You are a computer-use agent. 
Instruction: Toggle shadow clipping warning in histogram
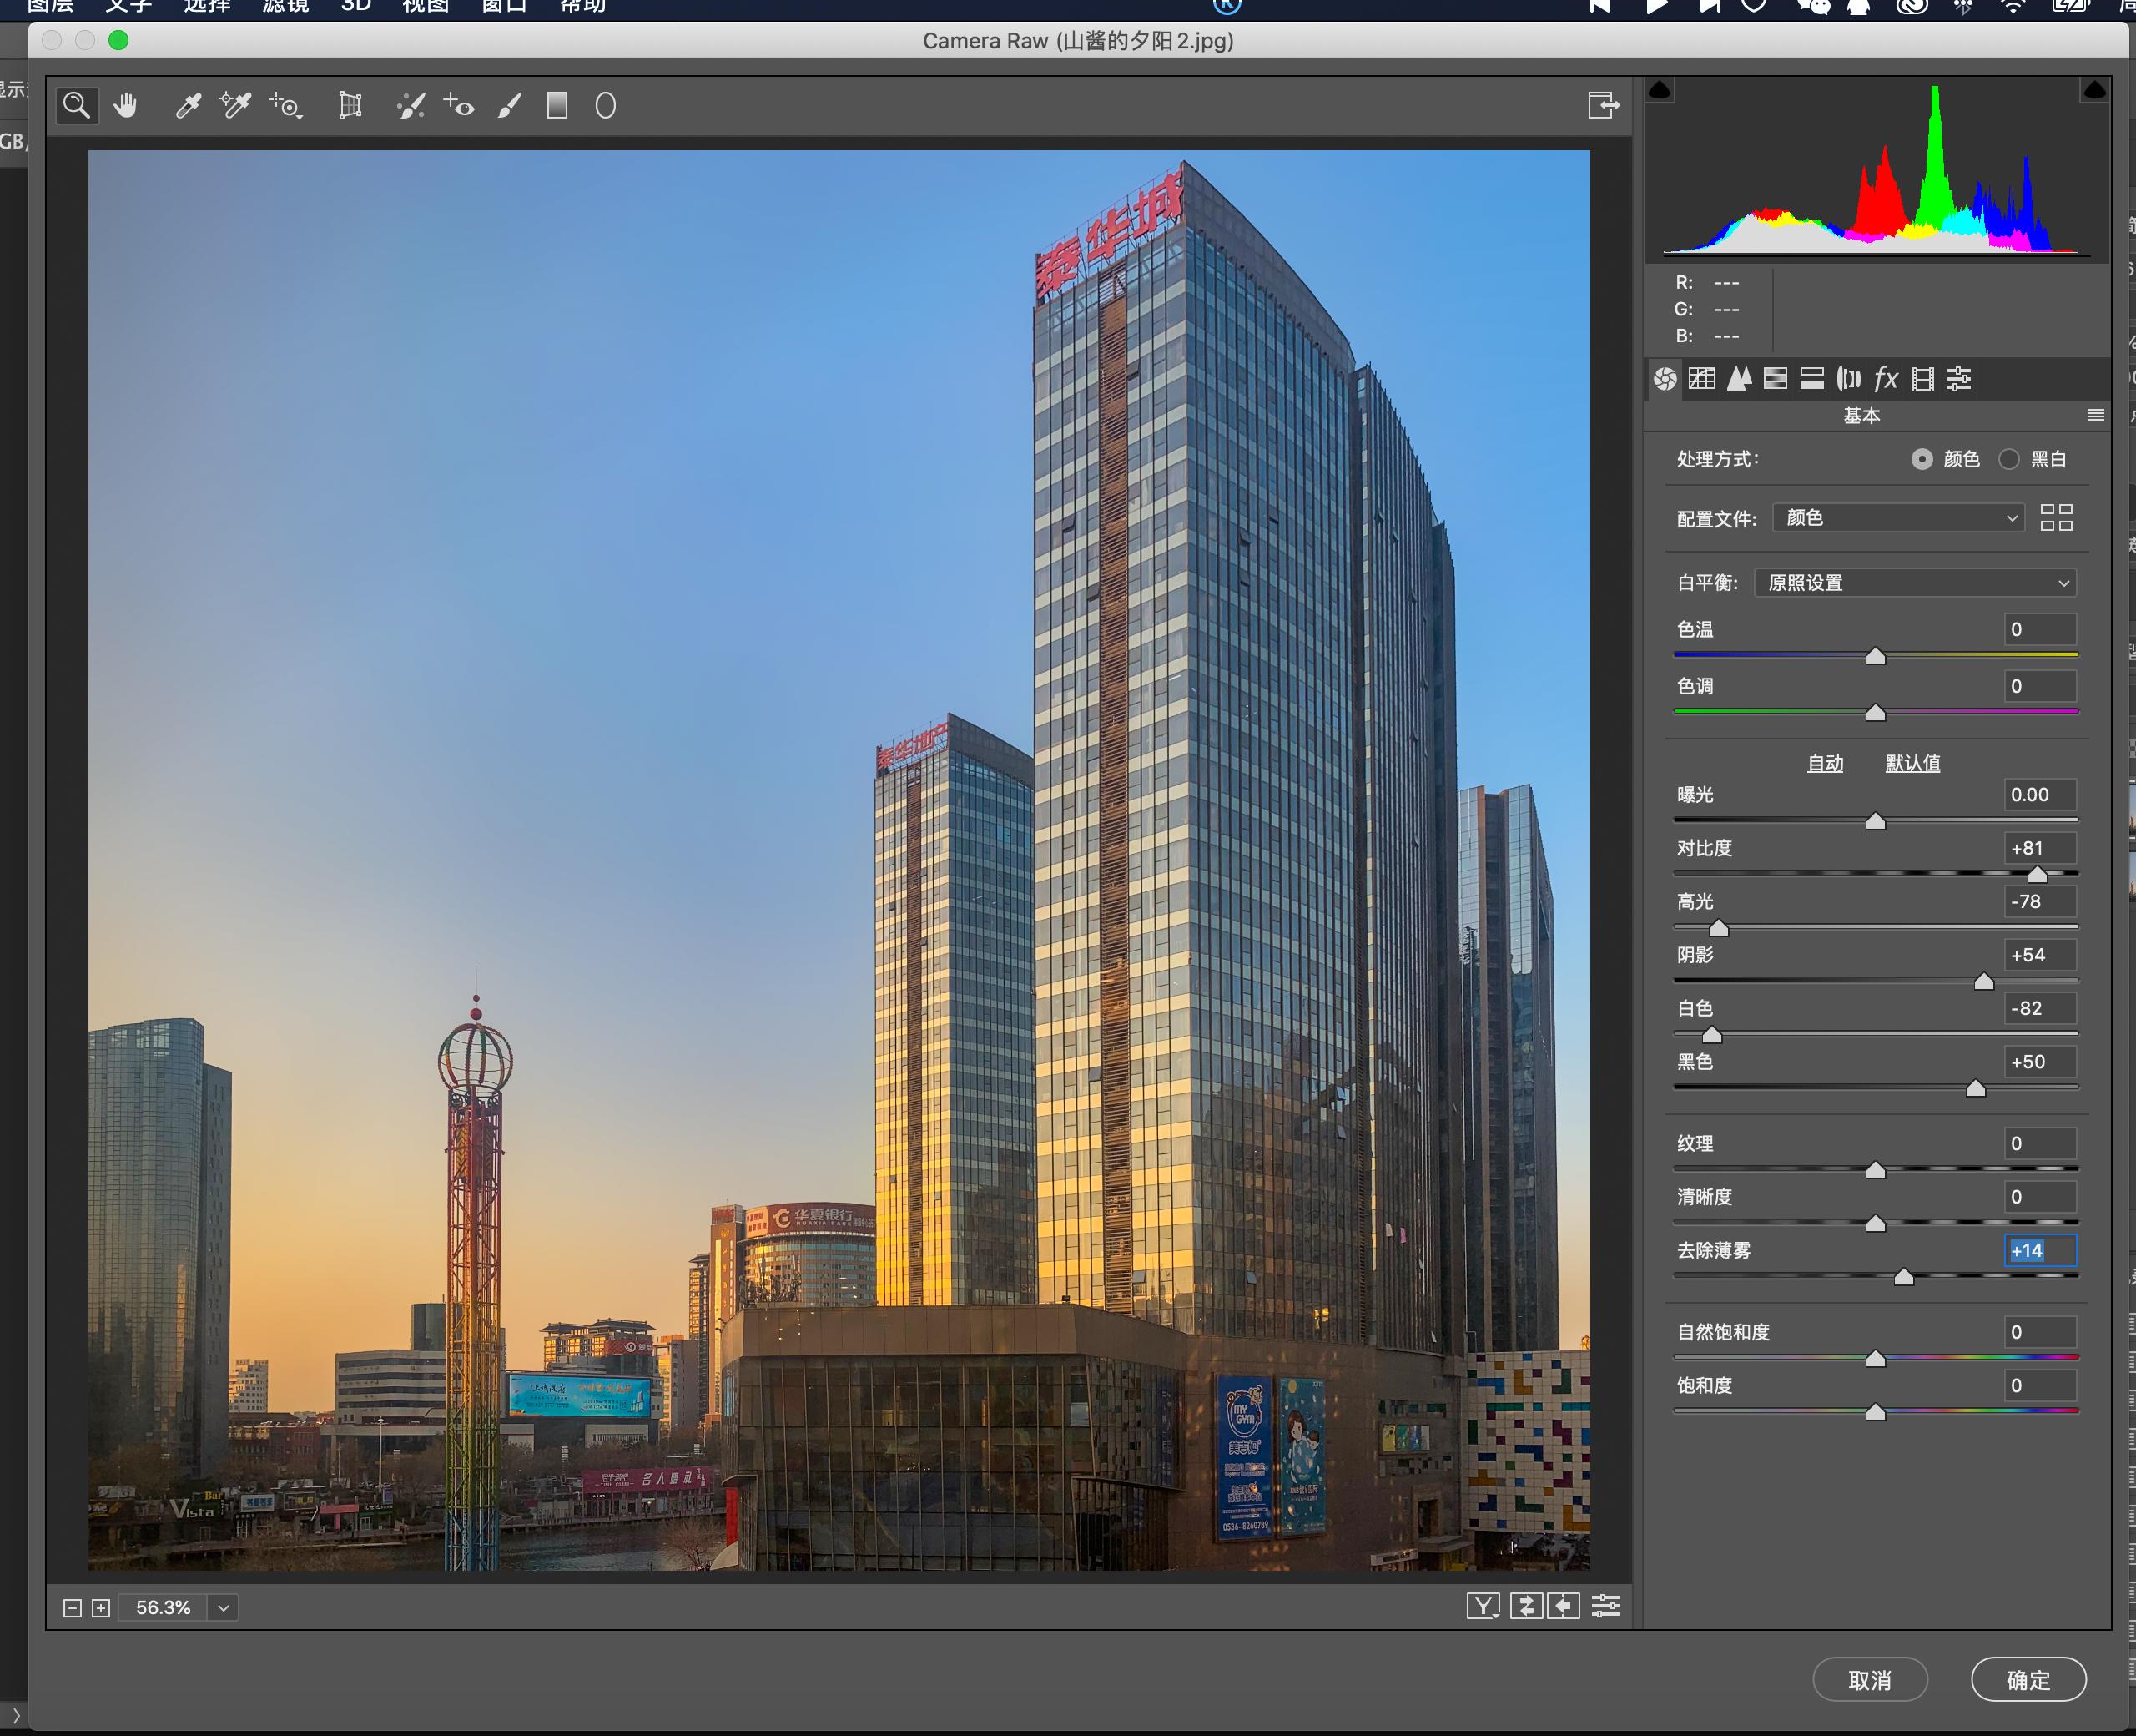point(1660,91)
